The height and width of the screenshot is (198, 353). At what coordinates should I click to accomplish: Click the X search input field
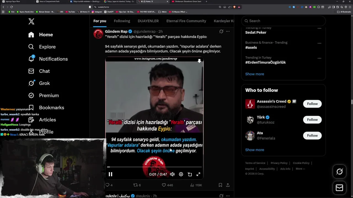(284, 21)
